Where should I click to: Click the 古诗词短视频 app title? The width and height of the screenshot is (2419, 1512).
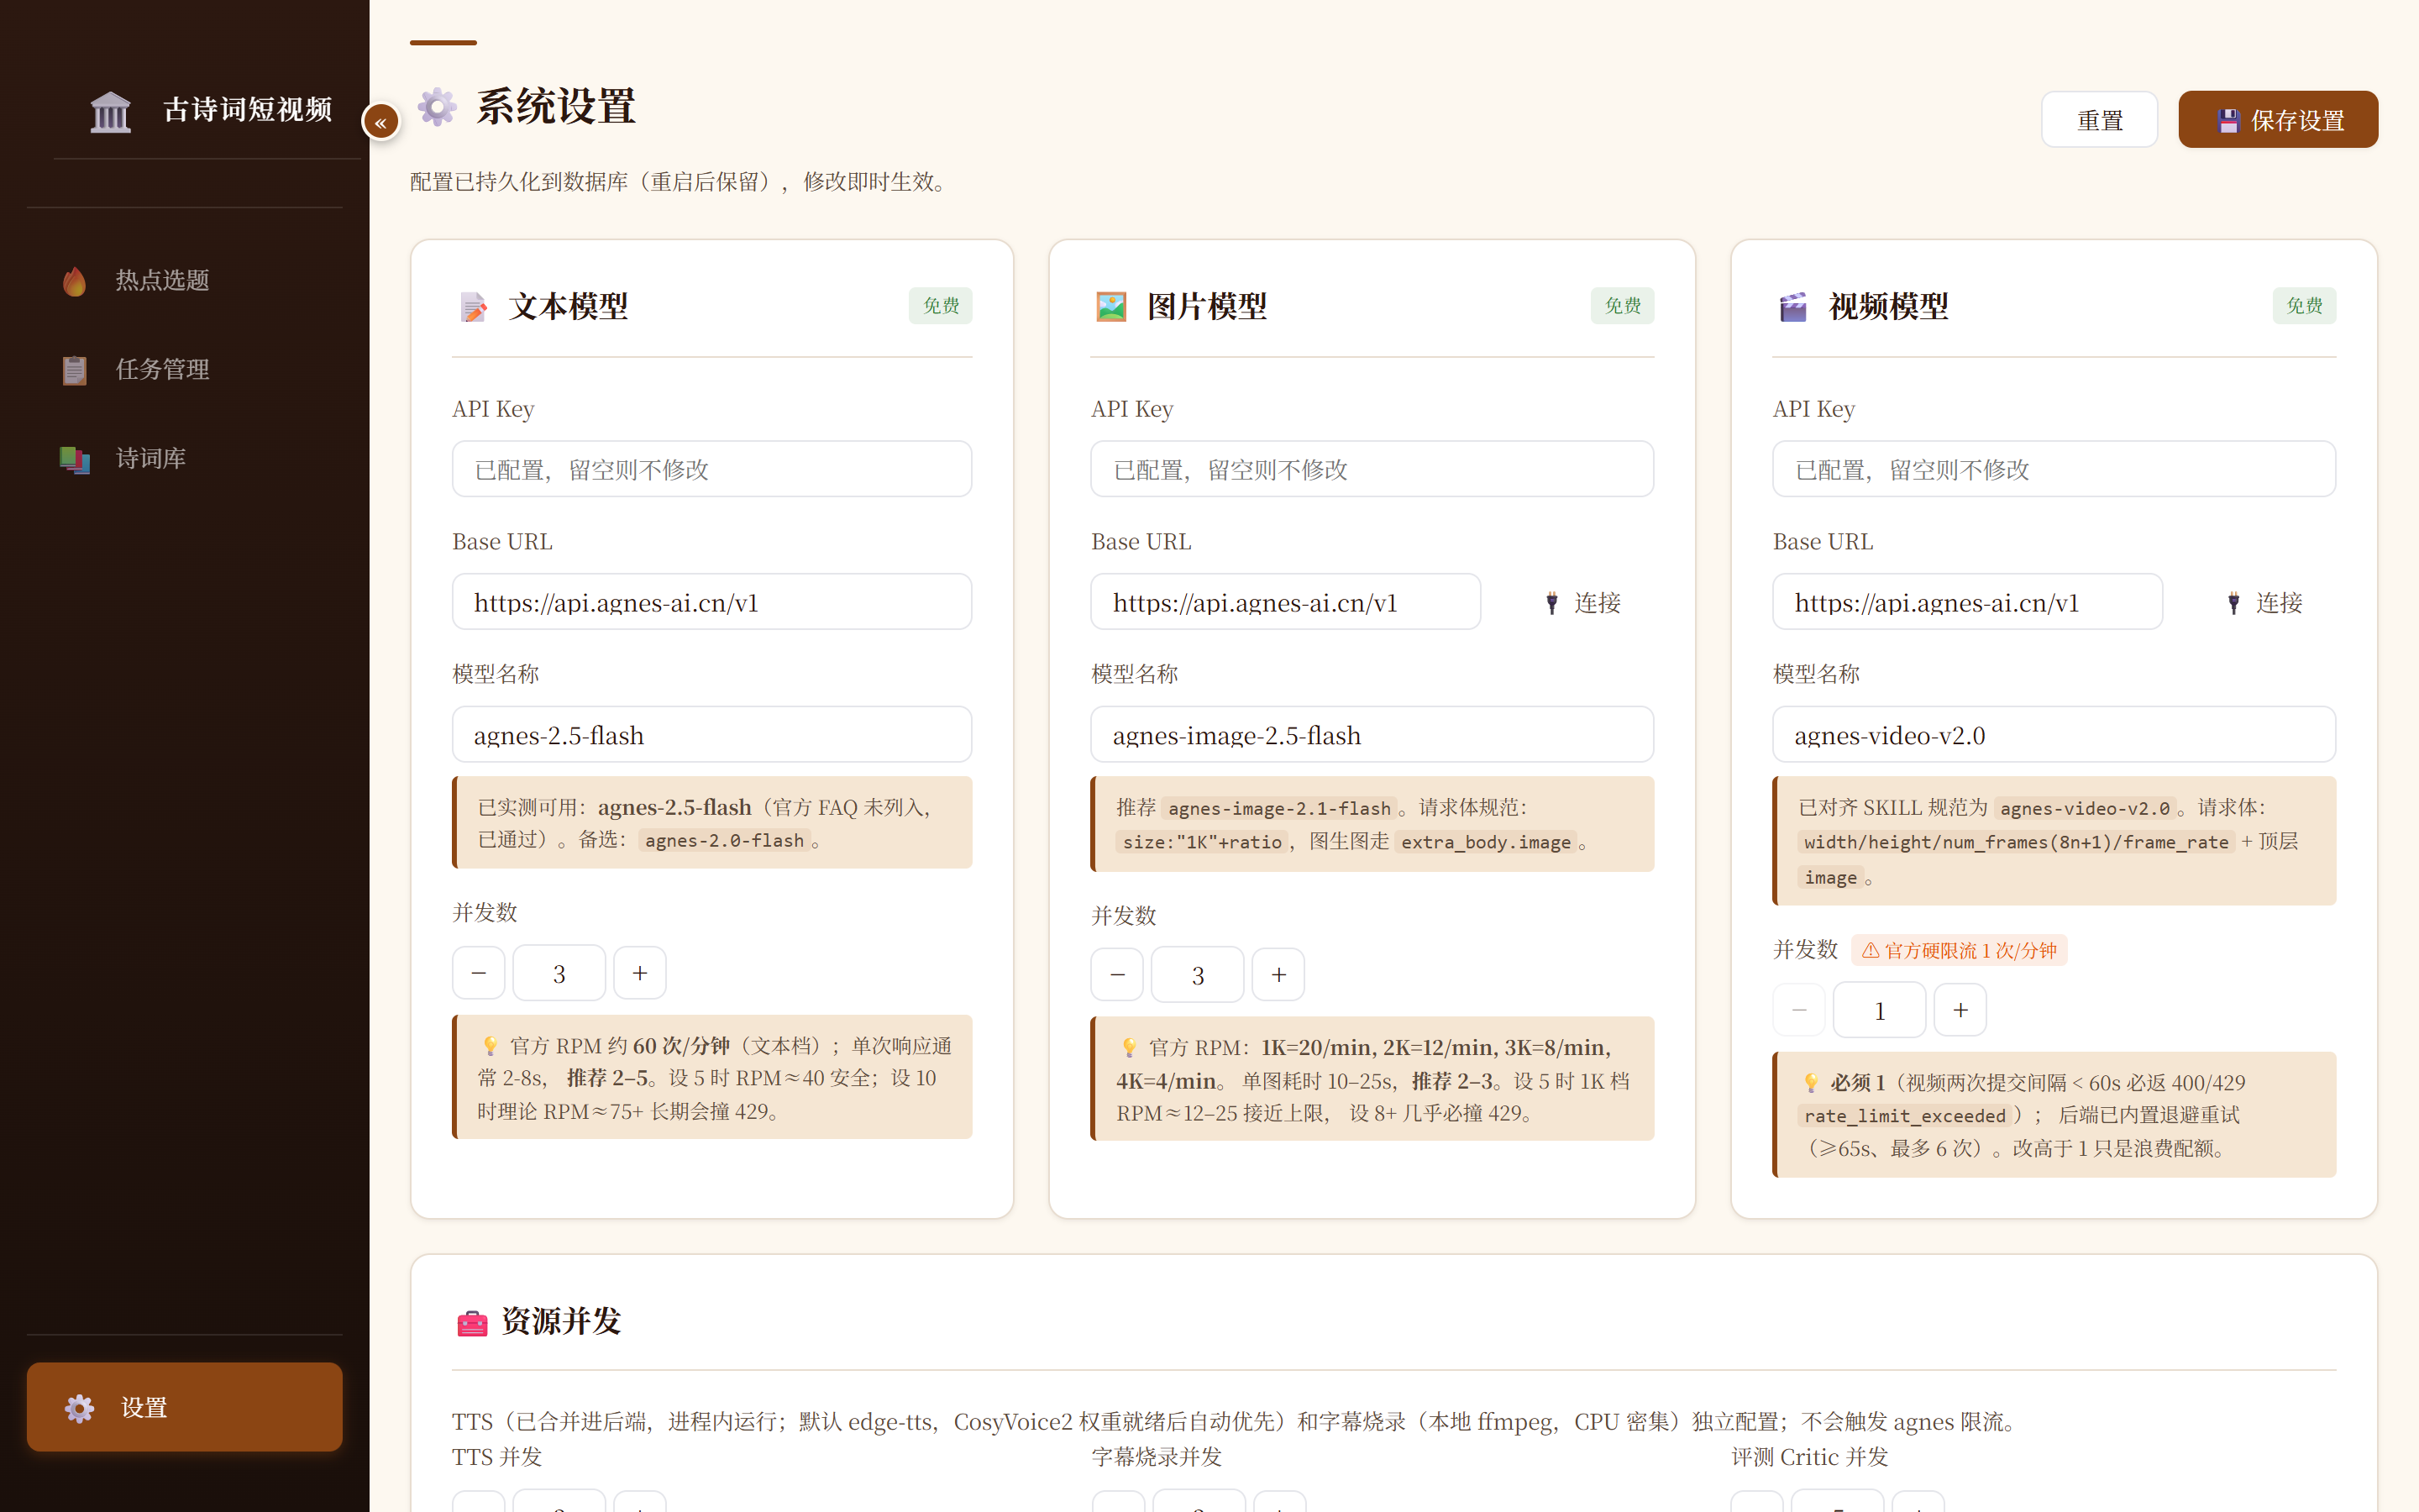click(248, 110)
